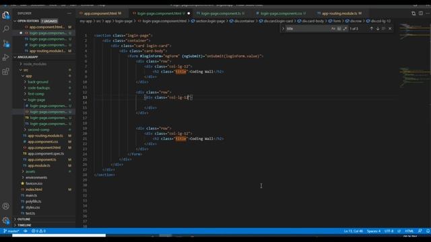
Task: Toggle find in selection icon
Action: tap(384, 28)
